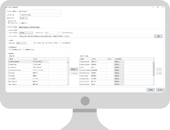Image resolution: width=170 pixels, height=130 pixels.
Task: Maximize the export settings window
Action: 158,7
